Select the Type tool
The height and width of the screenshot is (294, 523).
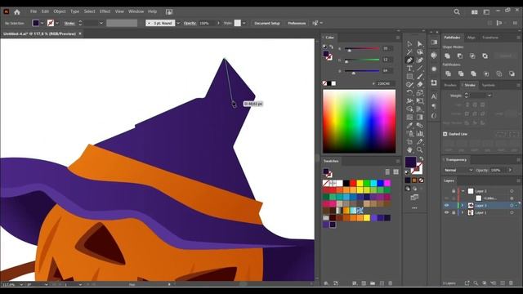(x=409, y=69)
